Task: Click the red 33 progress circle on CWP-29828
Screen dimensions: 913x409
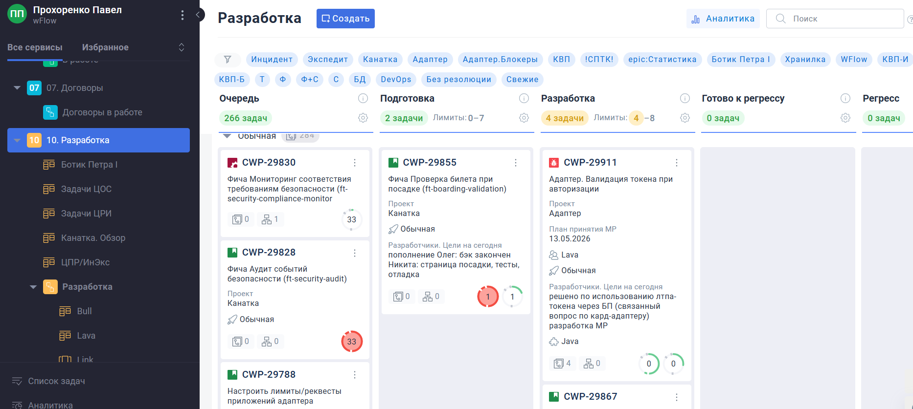Action: [352, 342]
